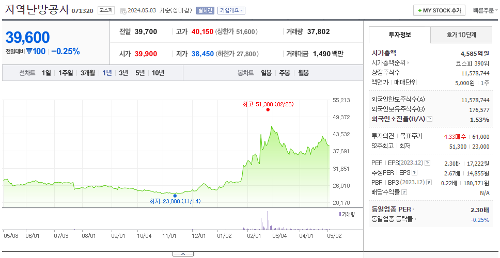The image size is (500, 258).
Task: Click the blue 최저 23,000 marker dot
Action: [x=175, y=196]
